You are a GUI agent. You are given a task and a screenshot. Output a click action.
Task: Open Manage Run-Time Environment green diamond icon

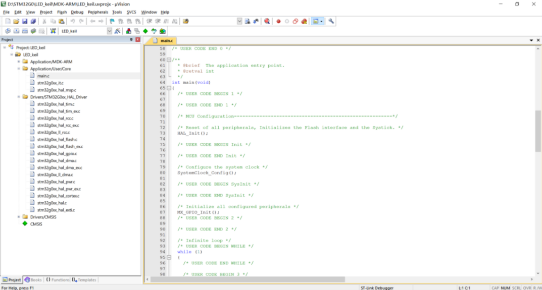click(145, 31)
